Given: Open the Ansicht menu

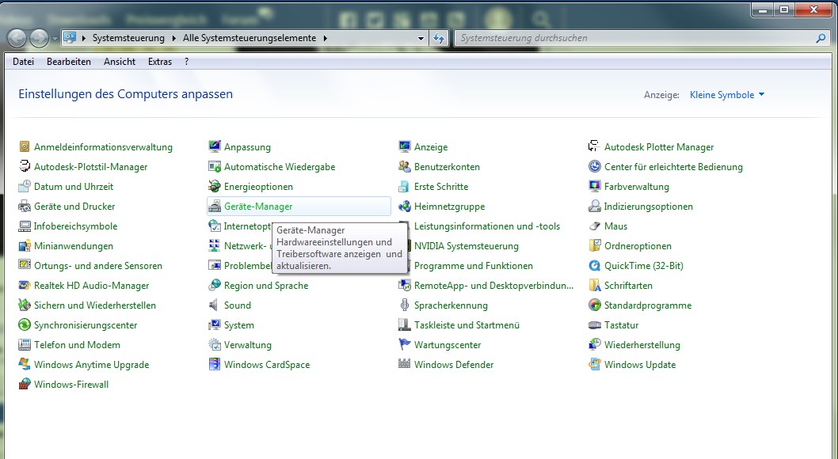Looking at the screenshot, I should 119,62.
